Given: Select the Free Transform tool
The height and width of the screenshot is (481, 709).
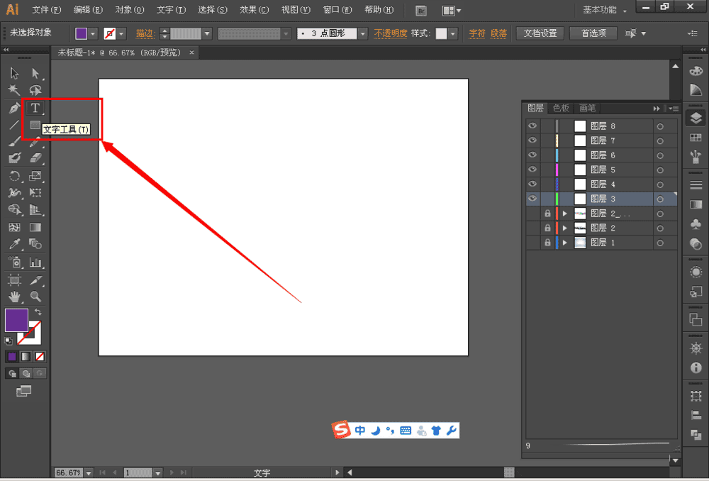Looking at the screenshot, I should pyautogui.click(x=35, y=193).
